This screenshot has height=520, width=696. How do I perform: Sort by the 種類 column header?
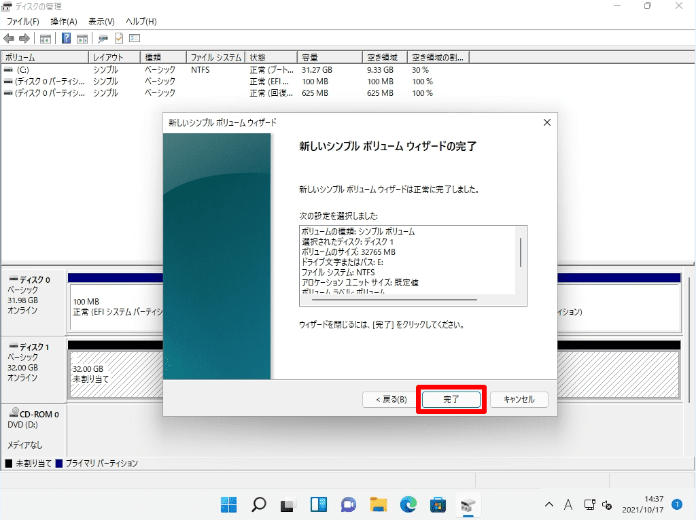coord(164,57)
